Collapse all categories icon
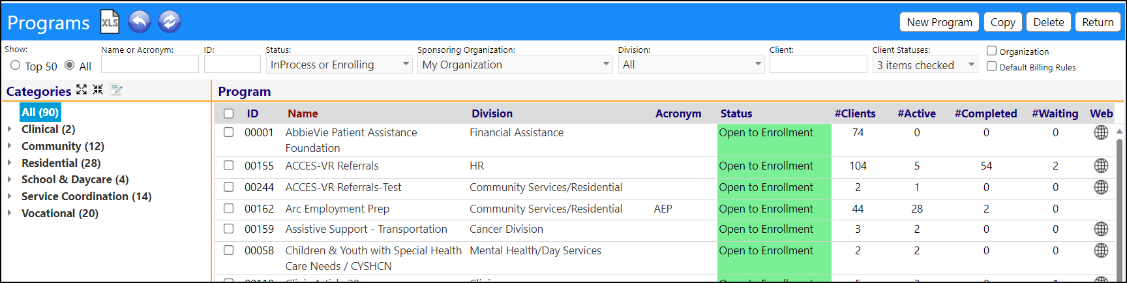 (98, 90)
